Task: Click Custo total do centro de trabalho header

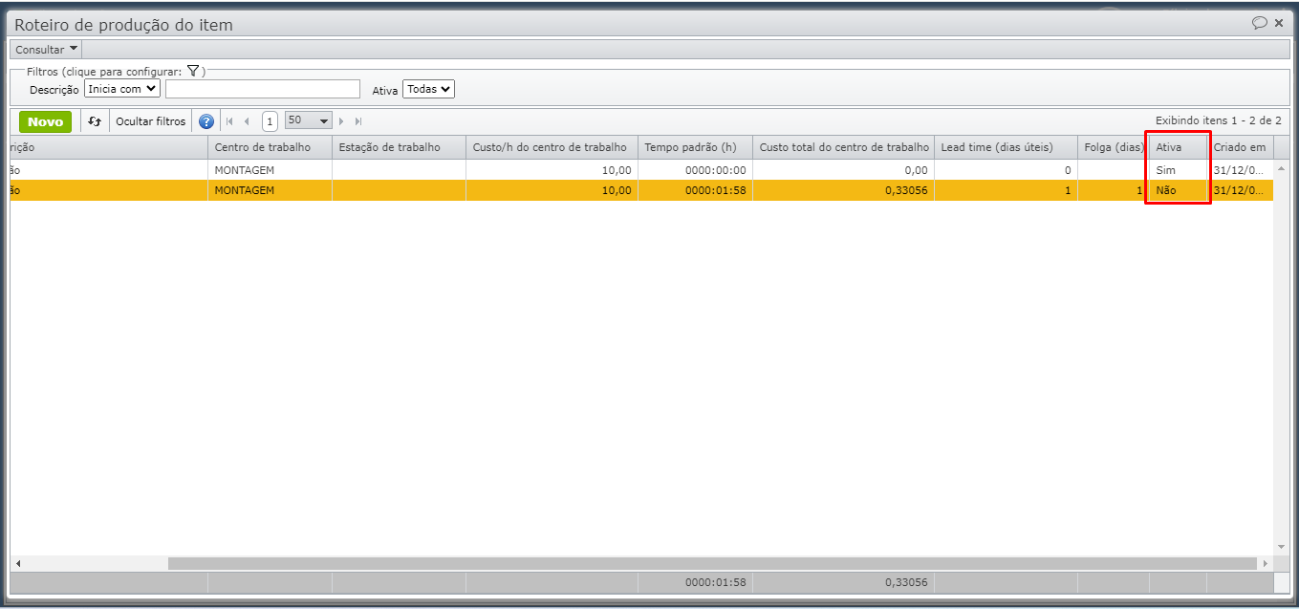Action: pyautogui.click(x=843, y=147)
